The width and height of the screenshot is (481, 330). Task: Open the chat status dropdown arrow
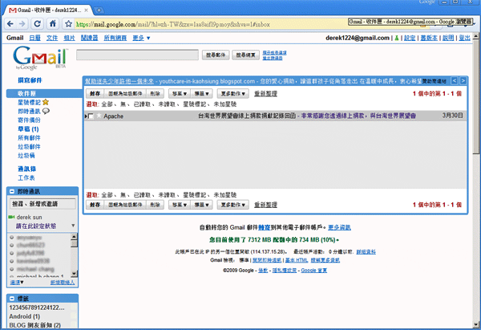tap(73, 226)
